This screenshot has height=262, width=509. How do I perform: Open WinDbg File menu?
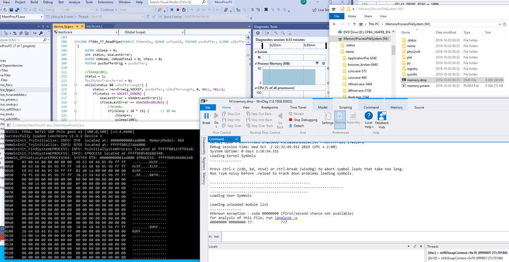pyautogui.click(x=208, y=107)
